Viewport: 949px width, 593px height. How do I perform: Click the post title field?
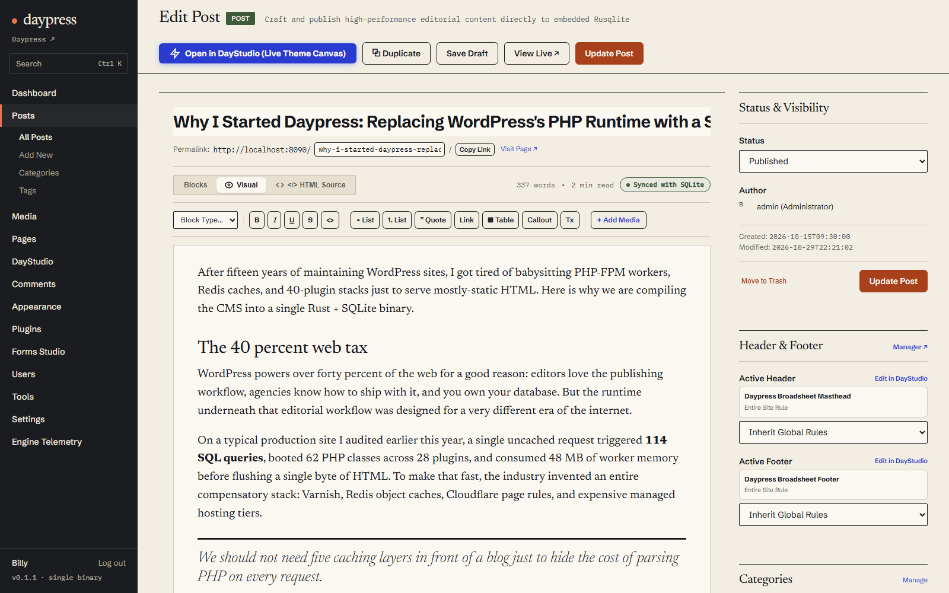442,122
